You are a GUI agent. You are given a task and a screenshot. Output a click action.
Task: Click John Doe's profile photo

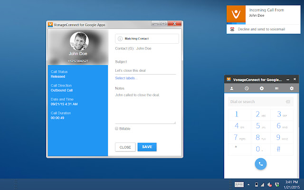click(79, 41)
